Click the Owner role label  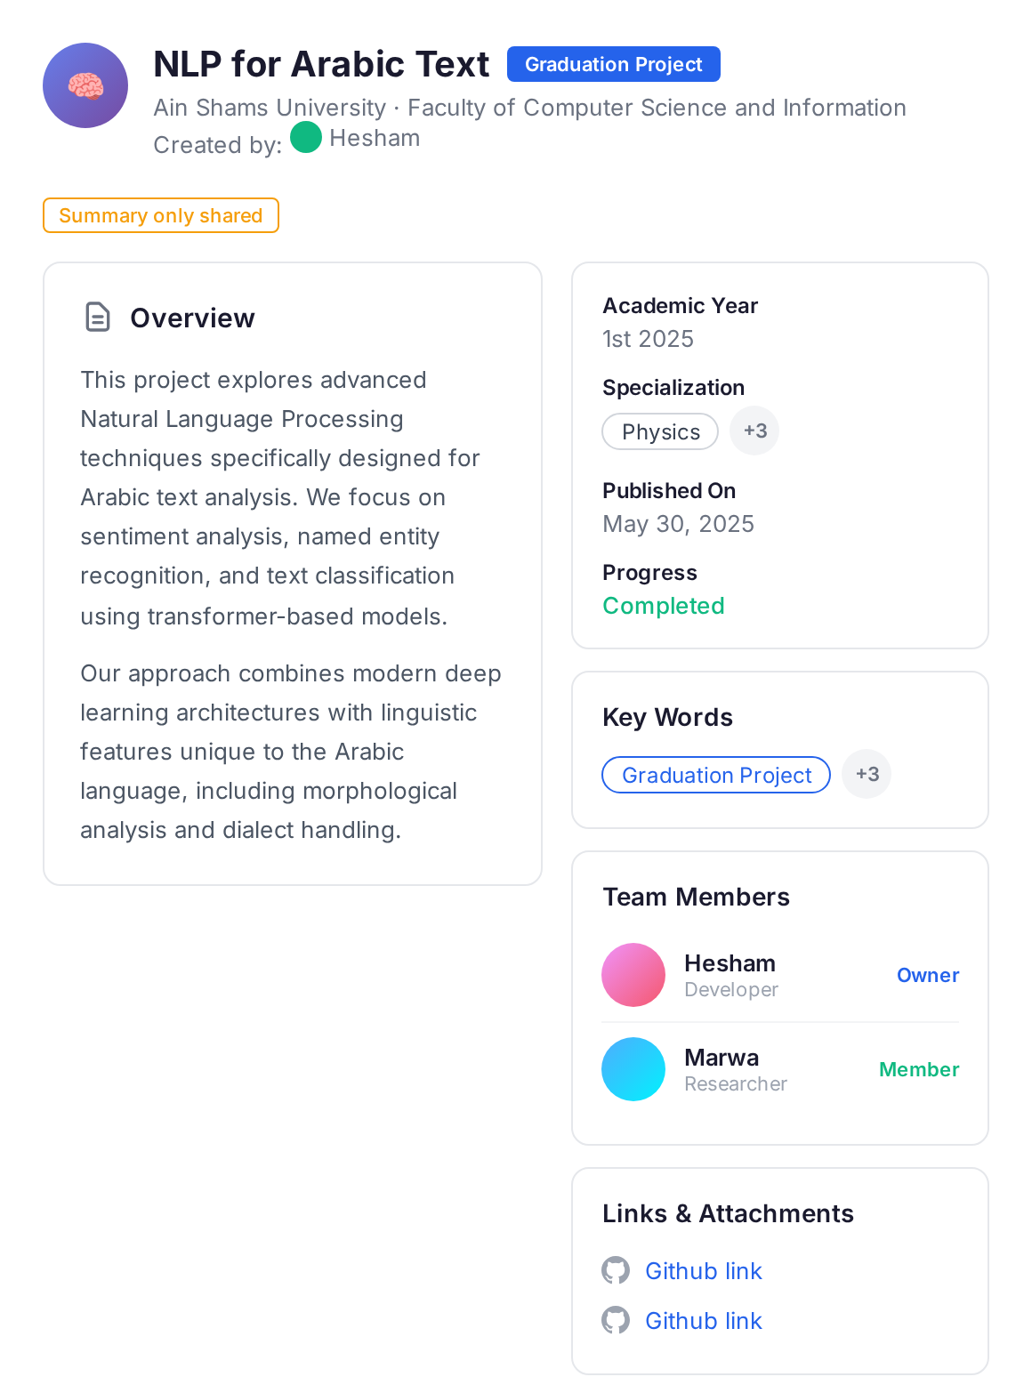(x=927, y=975)
